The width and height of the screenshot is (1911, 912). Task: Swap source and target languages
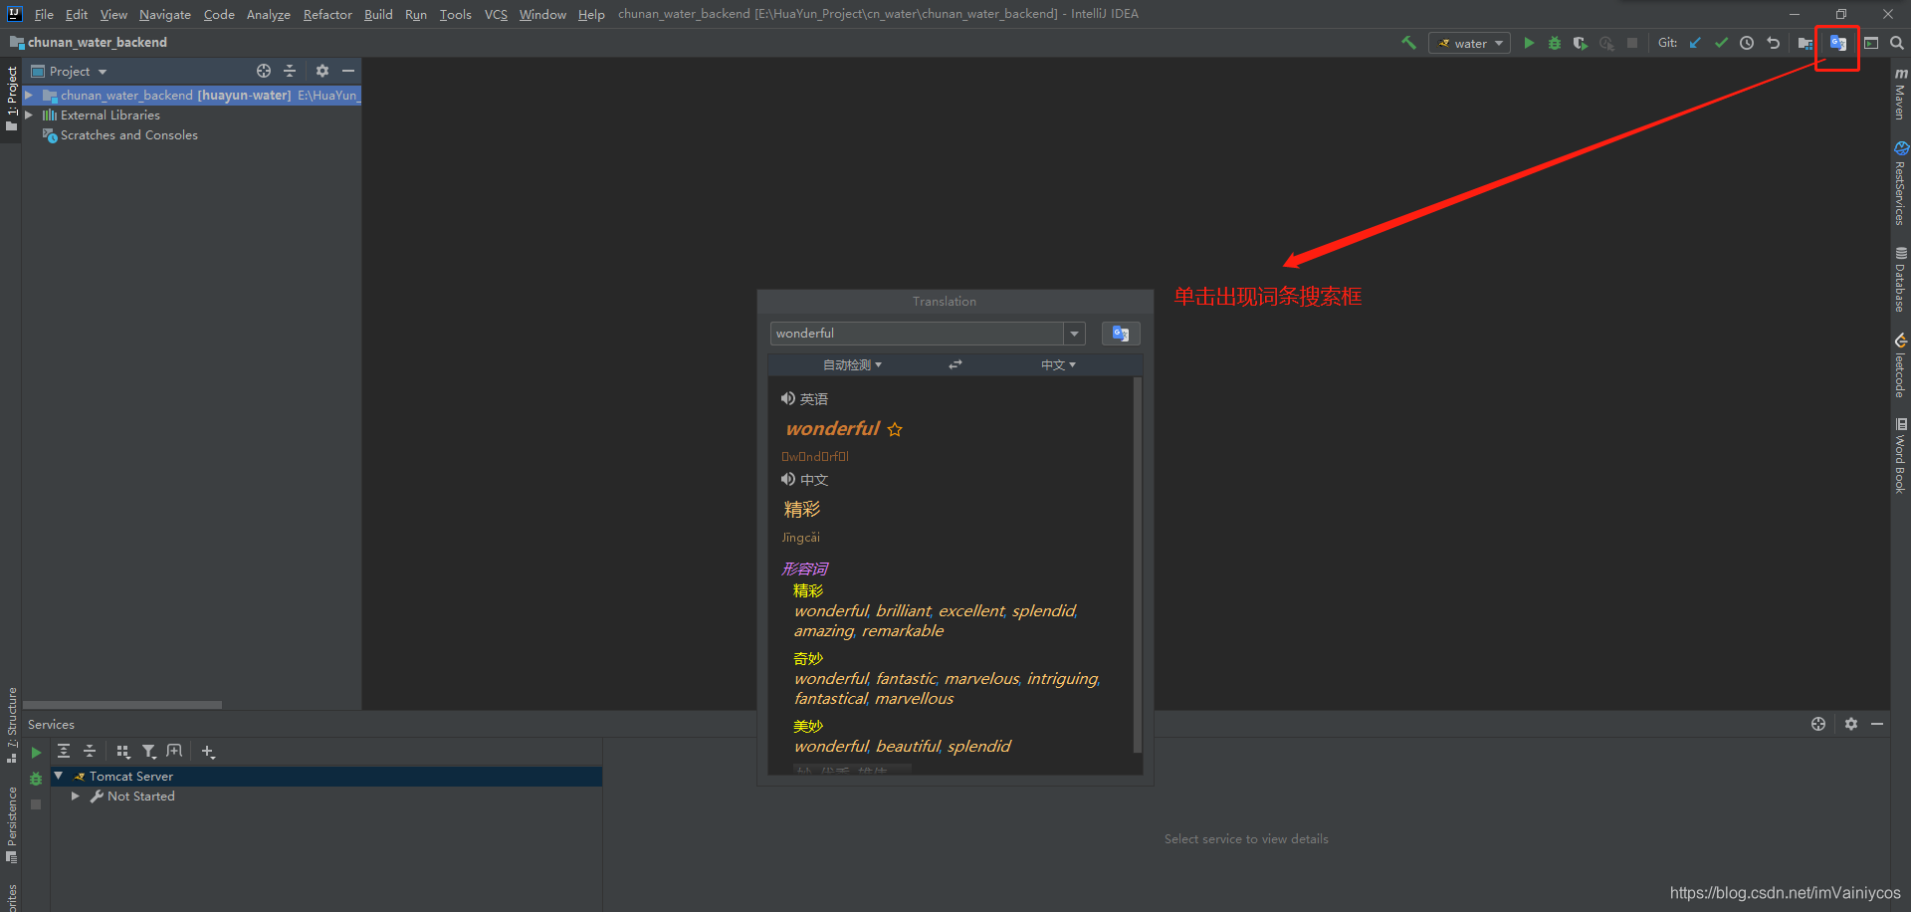point(955,365)
